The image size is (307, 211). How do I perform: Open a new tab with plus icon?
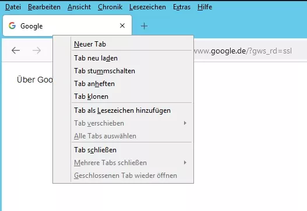(x=144, y=26)
